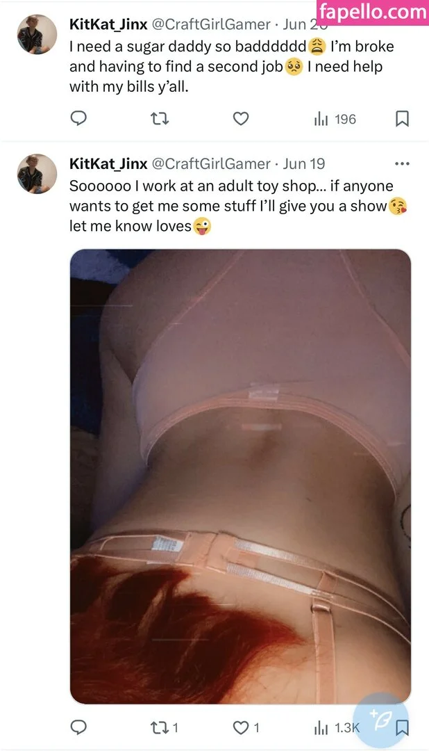This screenshot has height=751, width=429.
Task: Click the fapello.com watermark banner
Action: [x=373, y=12]
